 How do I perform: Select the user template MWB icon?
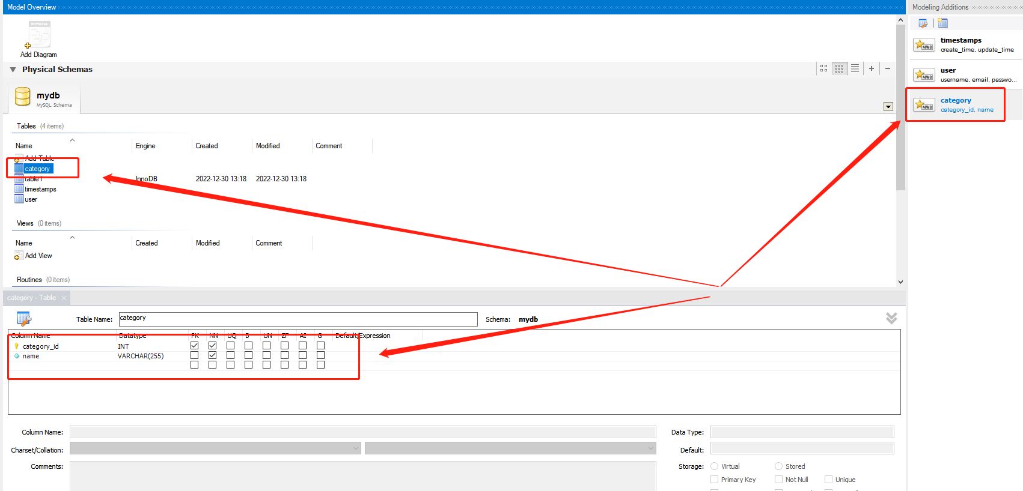(x=924, y=74)
